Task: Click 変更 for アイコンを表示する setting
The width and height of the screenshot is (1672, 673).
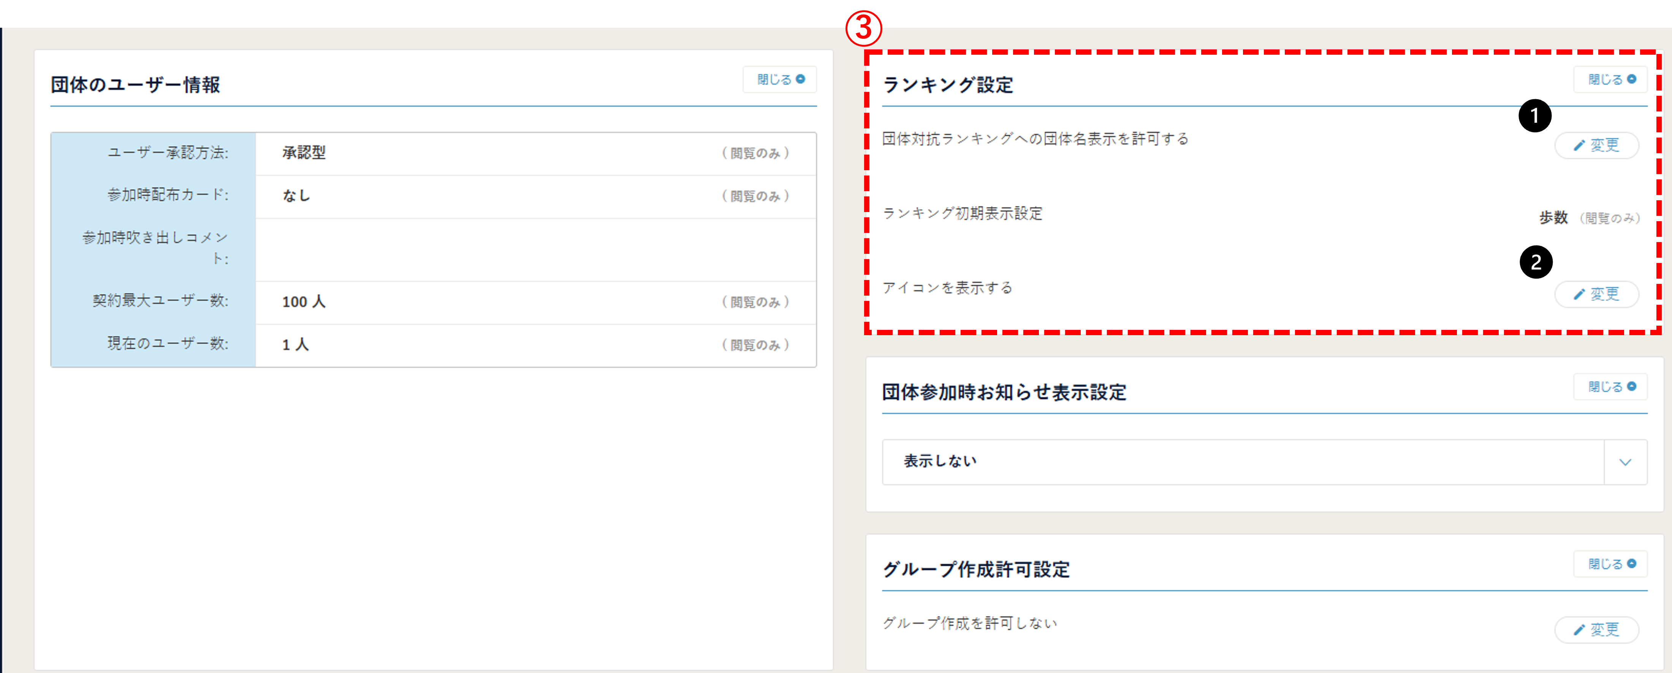Action: click(x=1596, y=295)
